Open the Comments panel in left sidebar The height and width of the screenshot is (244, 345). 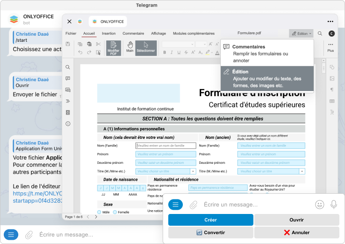(68, 78)
